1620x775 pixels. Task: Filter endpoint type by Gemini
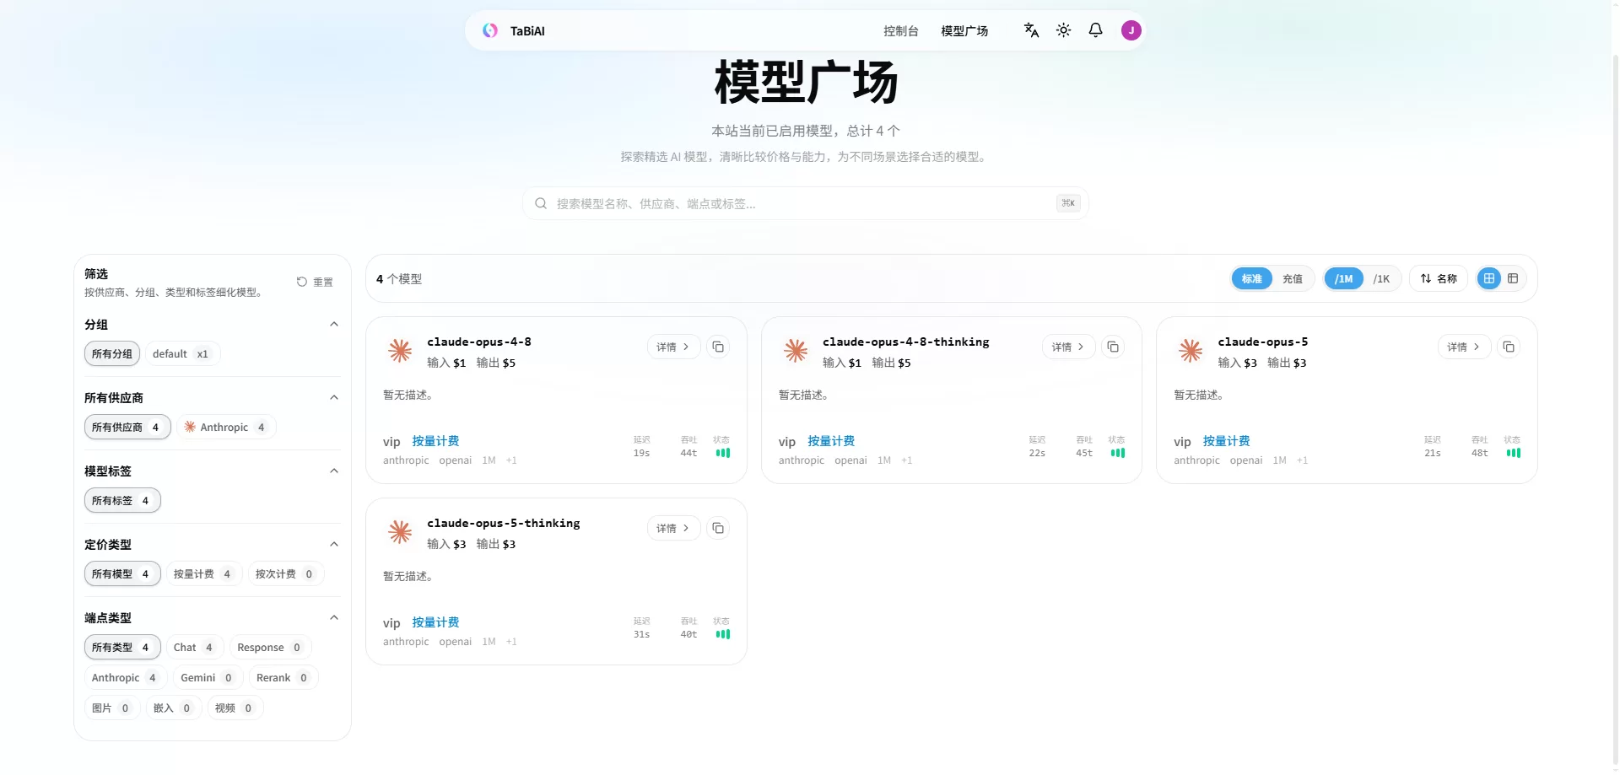[x=208, y=678]
